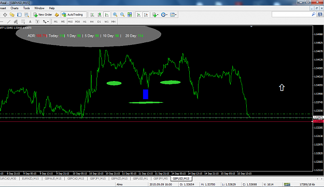Open the chat bubble icon beside search
This screenshot has width=324, height=187.
[x=320, y=14]
